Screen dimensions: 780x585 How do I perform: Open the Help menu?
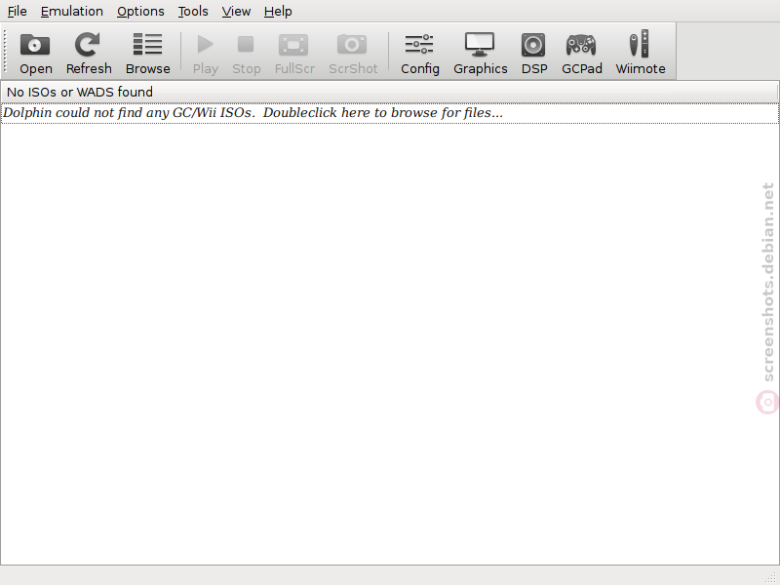click(278, 11)
